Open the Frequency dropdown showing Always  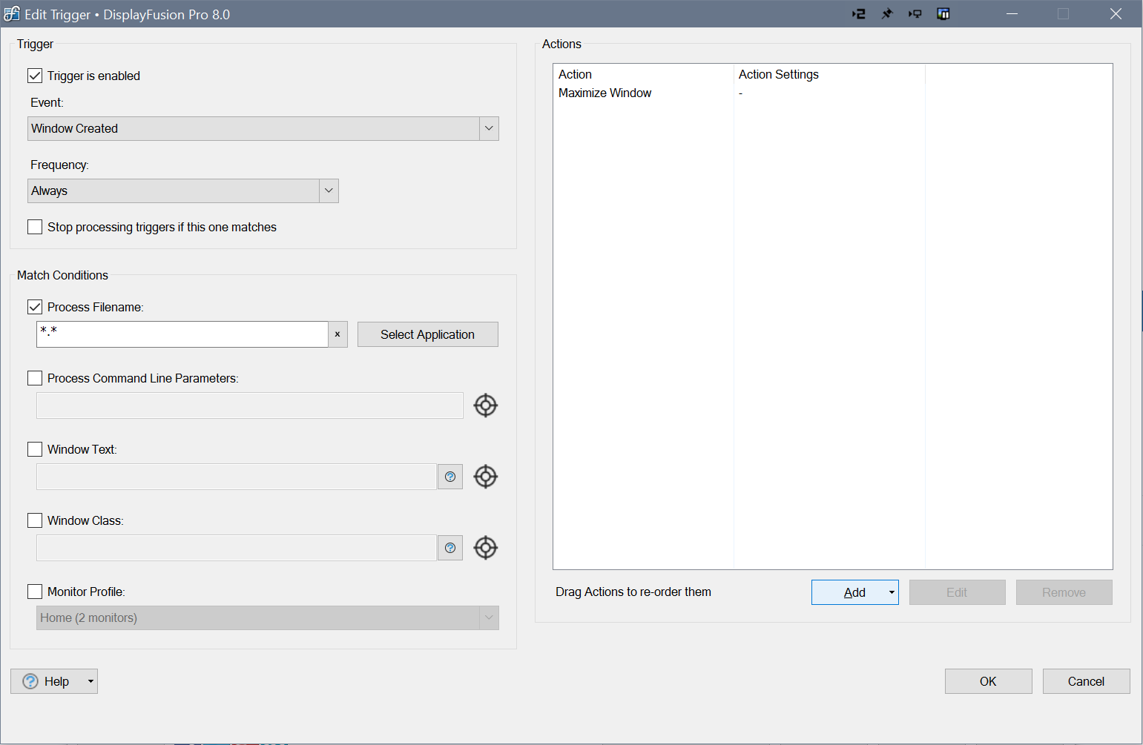[x=183, y=191]
